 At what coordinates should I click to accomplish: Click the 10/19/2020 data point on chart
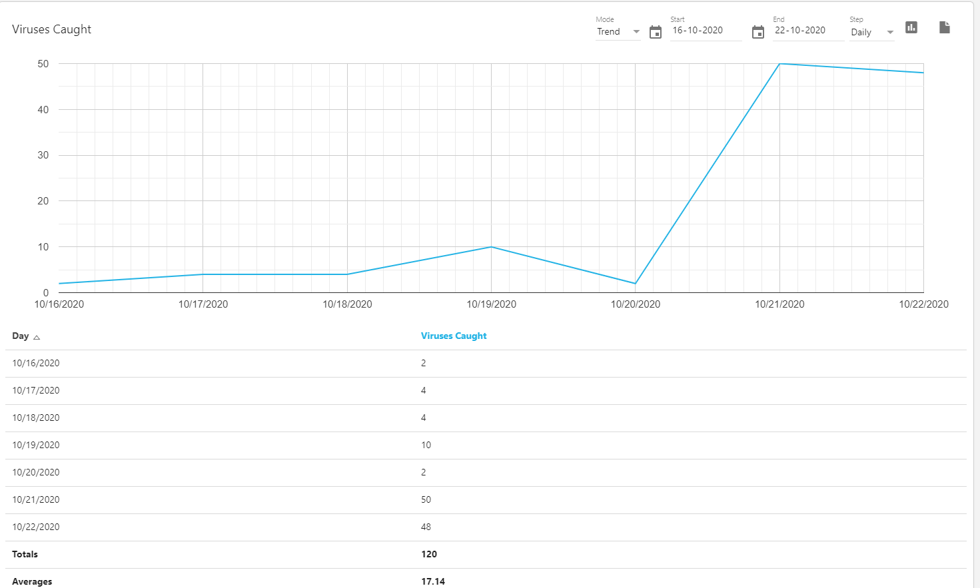click(x=491, y=247)
